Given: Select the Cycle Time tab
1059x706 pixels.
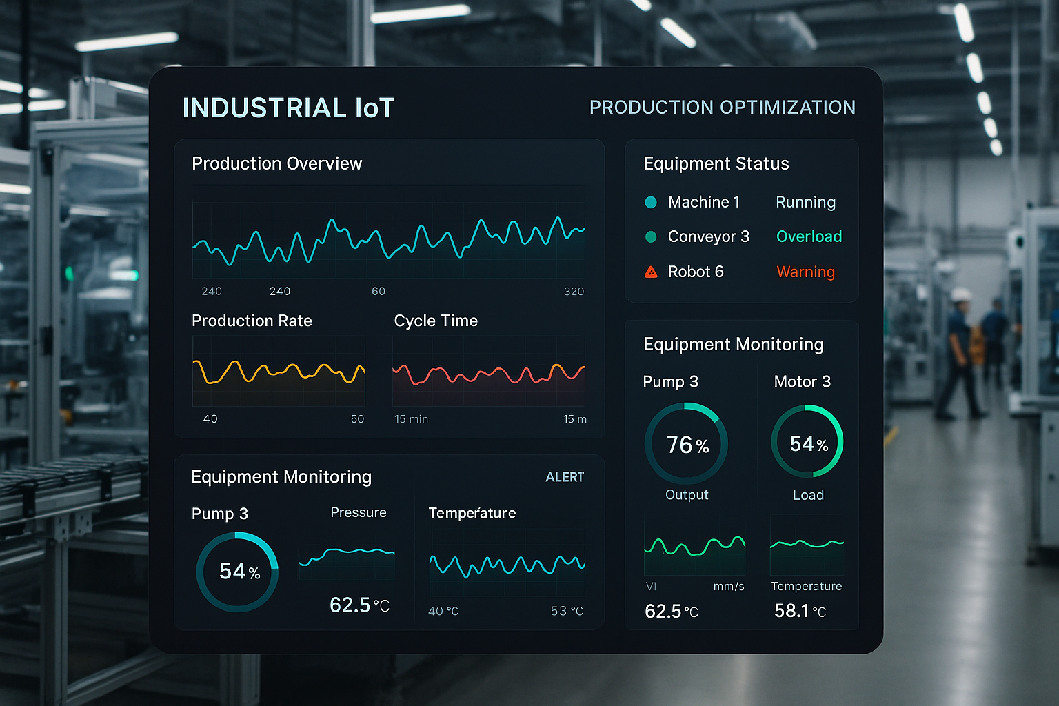Looking at the screenshot, I should point(436,321).
